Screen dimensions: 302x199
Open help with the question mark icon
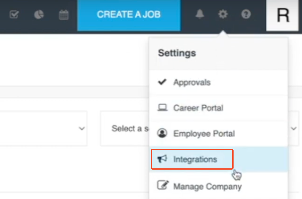tap(246, 14)
